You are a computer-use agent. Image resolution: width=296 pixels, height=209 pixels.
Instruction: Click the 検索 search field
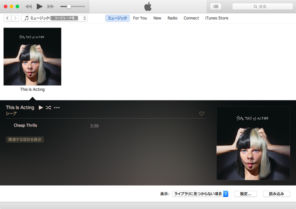coord(262,7)
